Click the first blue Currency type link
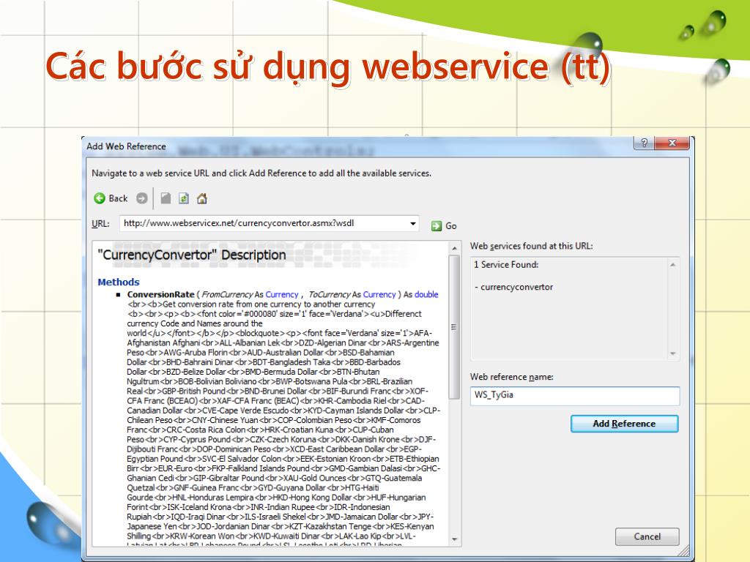Screen dimensions: 750x562 (282, 294)
